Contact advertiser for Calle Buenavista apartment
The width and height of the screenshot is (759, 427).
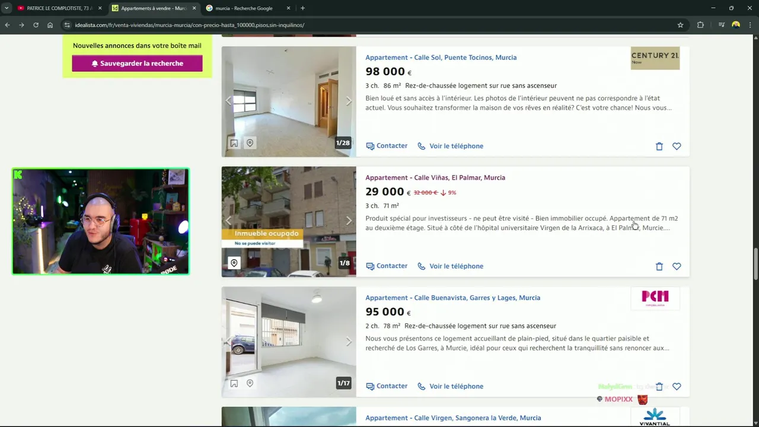coord(387,386)
